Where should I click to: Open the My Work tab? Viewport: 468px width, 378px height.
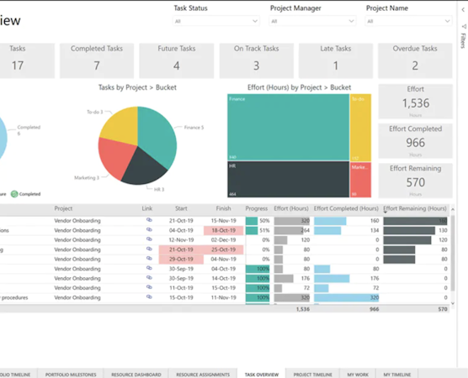pyautogui.click(x=358, y=375)
